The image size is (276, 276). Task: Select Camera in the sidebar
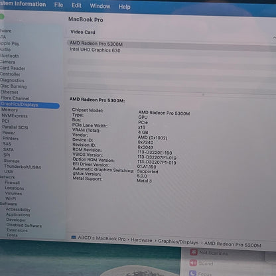7,62
